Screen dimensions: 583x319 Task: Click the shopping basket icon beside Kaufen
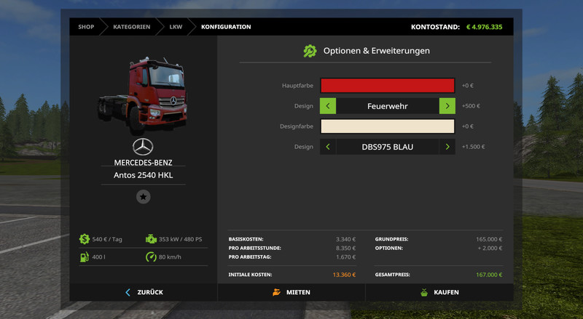(x=423, y=292)
